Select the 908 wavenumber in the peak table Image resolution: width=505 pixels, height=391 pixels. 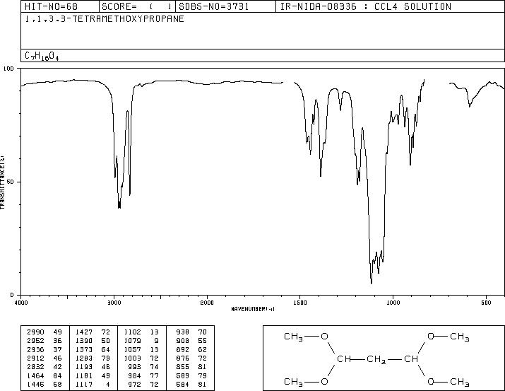coord(183,341)
